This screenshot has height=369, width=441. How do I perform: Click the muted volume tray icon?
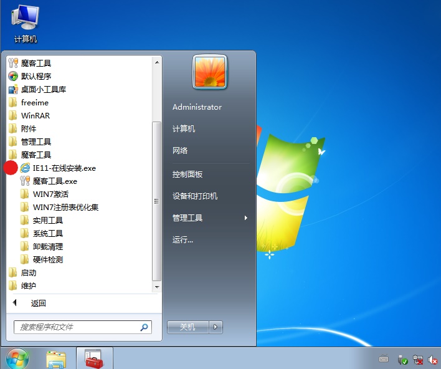tap(432, 360)
